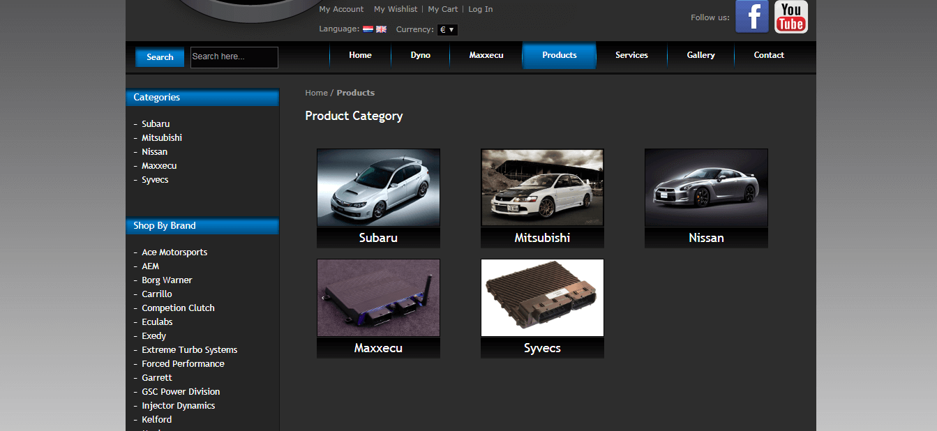
Task: Open the My Wishlist link
Action: coord(396,9)
